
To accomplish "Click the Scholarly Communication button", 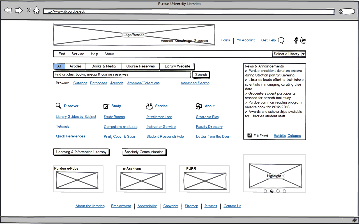I will (x=144, y=152).
